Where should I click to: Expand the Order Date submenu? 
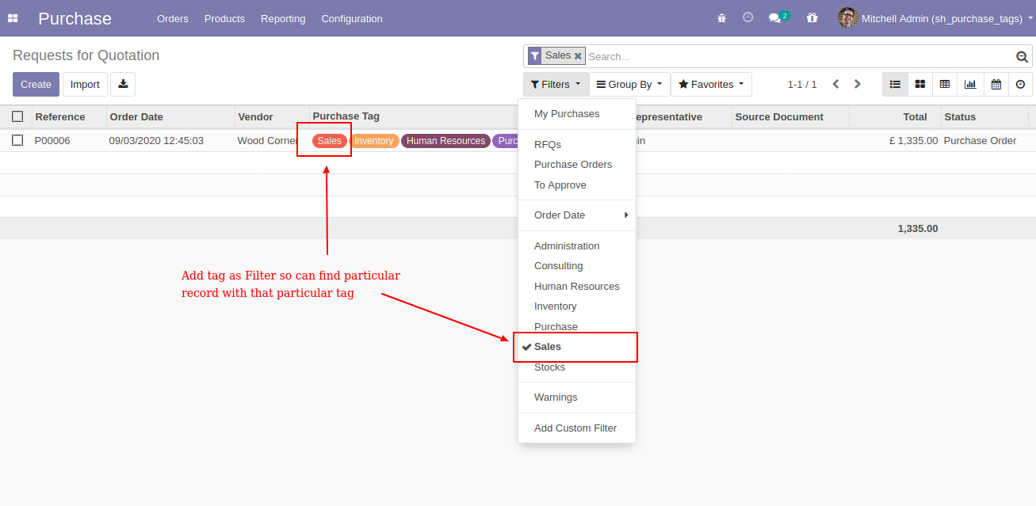[577, 215]
